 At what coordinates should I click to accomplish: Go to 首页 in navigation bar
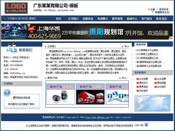59,19
